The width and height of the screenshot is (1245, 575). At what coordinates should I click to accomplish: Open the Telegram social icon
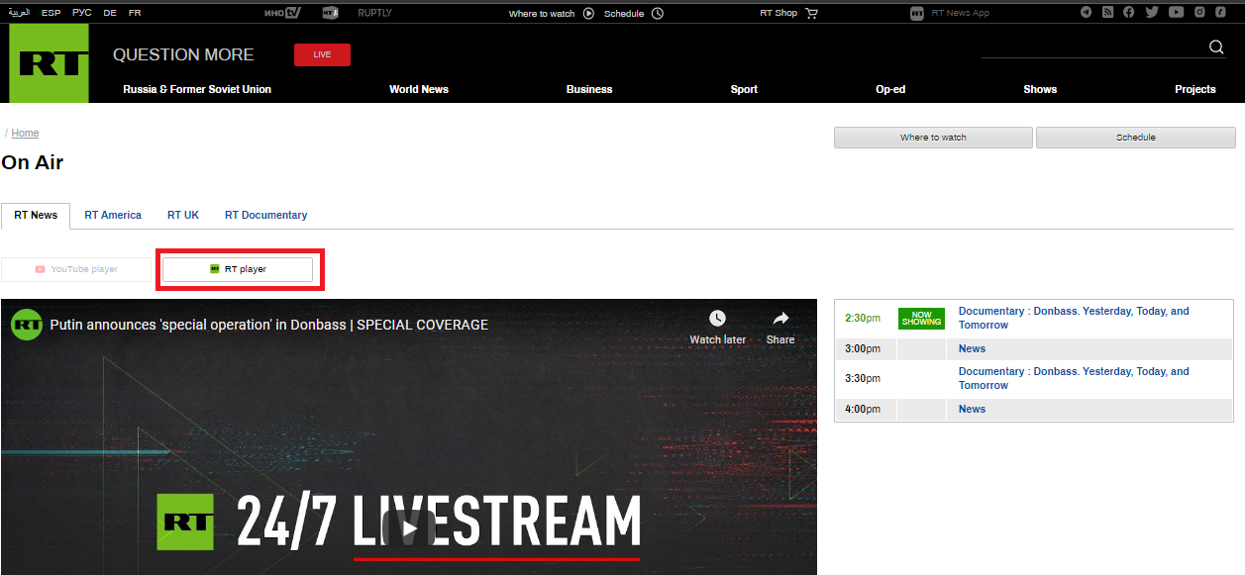point(1087,13)
